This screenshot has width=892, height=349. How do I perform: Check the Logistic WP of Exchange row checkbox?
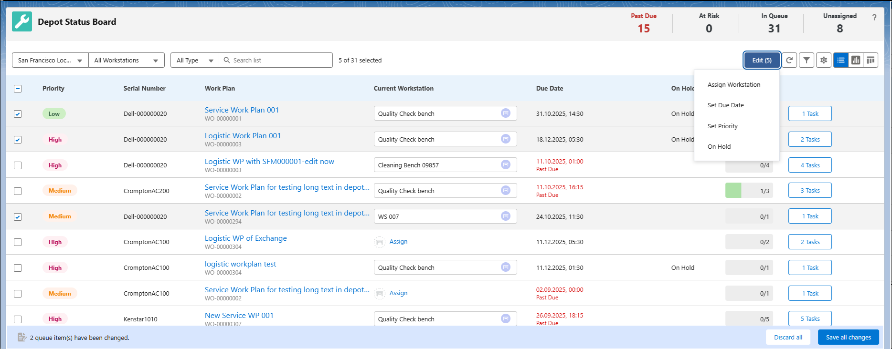point(18,242)
